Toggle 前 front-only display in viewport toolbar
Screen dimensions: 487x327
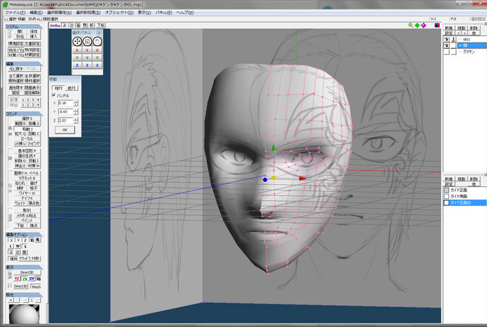point(92,26)
